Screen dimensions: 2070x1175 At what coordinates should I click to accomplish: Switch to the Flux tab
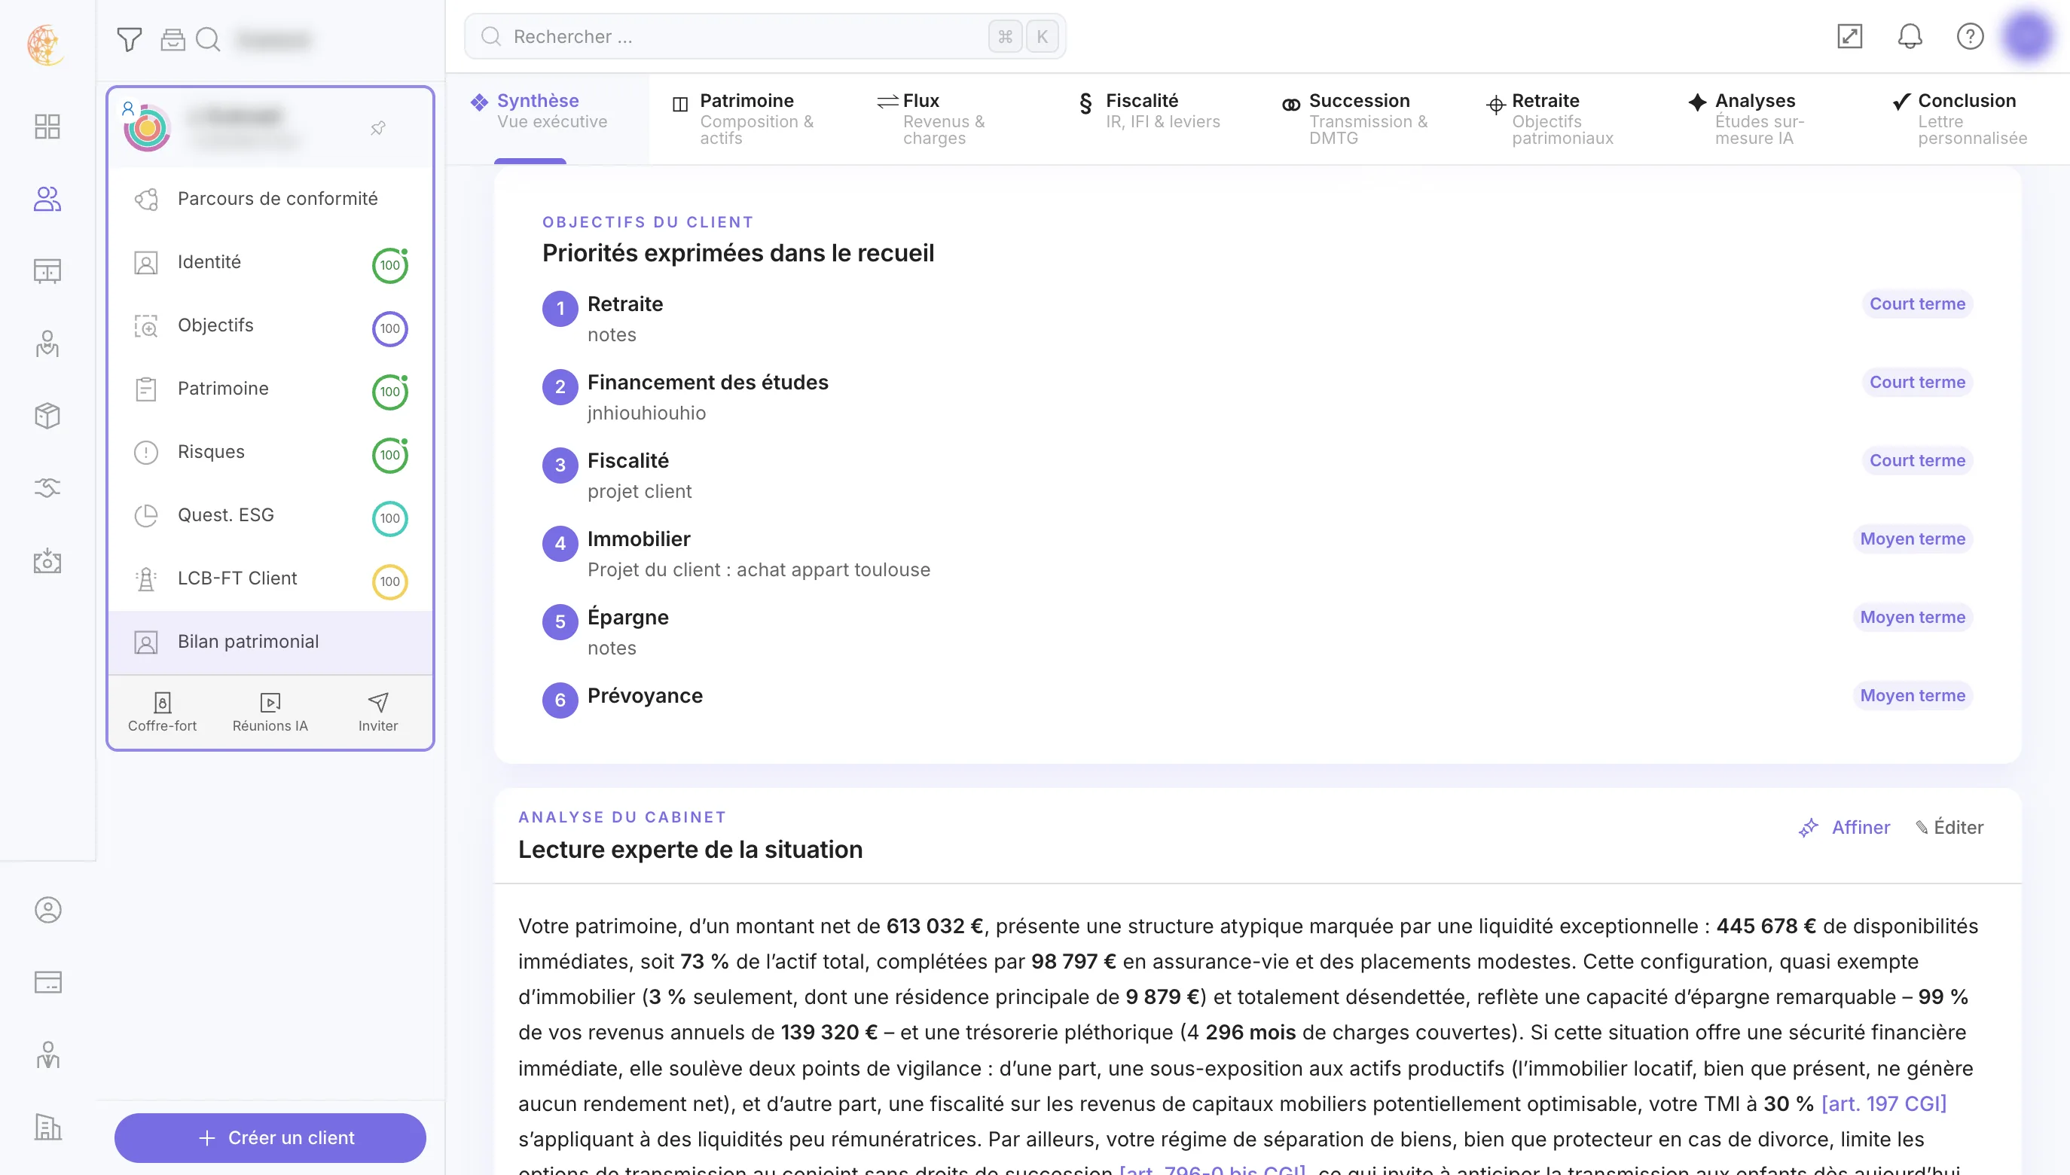pyautogui.click(x=953, y=119)
